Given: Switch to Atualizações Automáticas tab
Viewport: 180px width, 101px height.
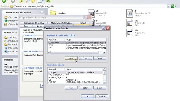Looking at the screenshot, I should 62,23.
